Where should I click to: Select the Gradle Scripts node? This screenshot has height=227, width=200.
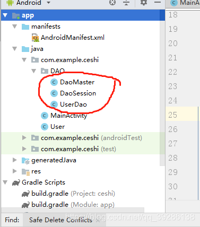[44, 182]
